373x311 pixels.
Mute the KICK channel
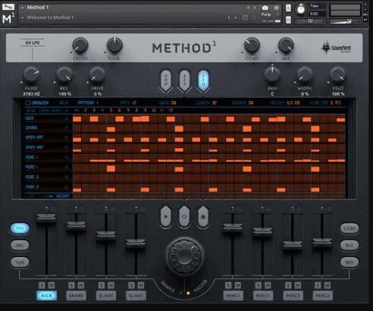[52, 285]
